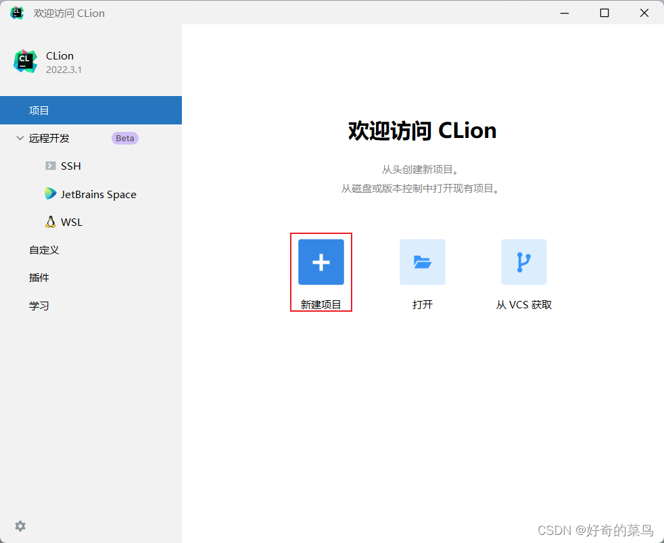
Task: Open the SSH remote development icon
Action: [x=51, y=166]
